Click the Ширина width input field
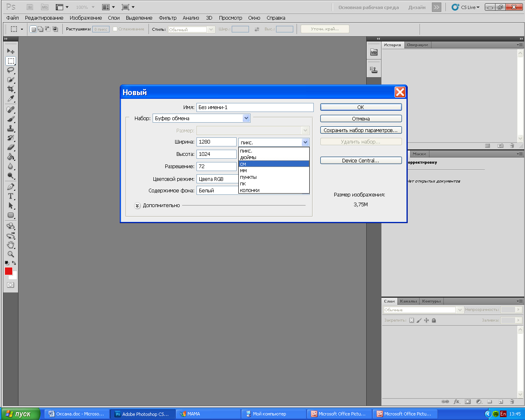Viewport: 525px width, 420px height. tap(217, 142)
